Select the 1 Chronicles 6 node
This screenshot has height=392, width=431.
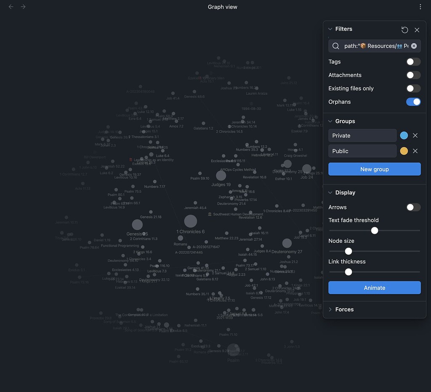coord(190,220)
